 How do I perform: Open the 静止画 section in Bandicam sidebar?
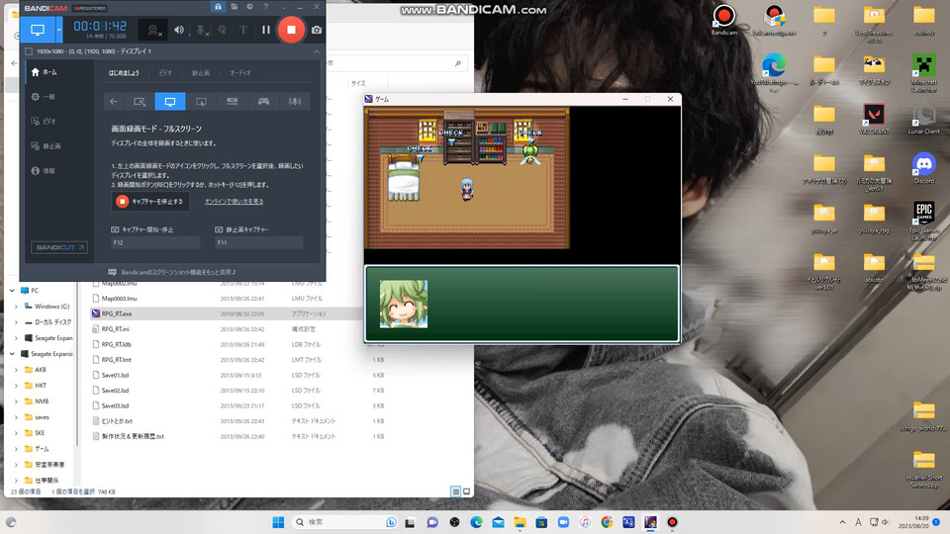[47, 146]
